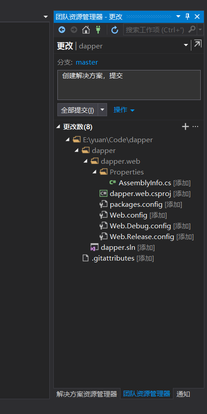Click the Refresh icon in toolbar
The width and height of the screenshot is (207, 414).
click(x=115, y=30)
